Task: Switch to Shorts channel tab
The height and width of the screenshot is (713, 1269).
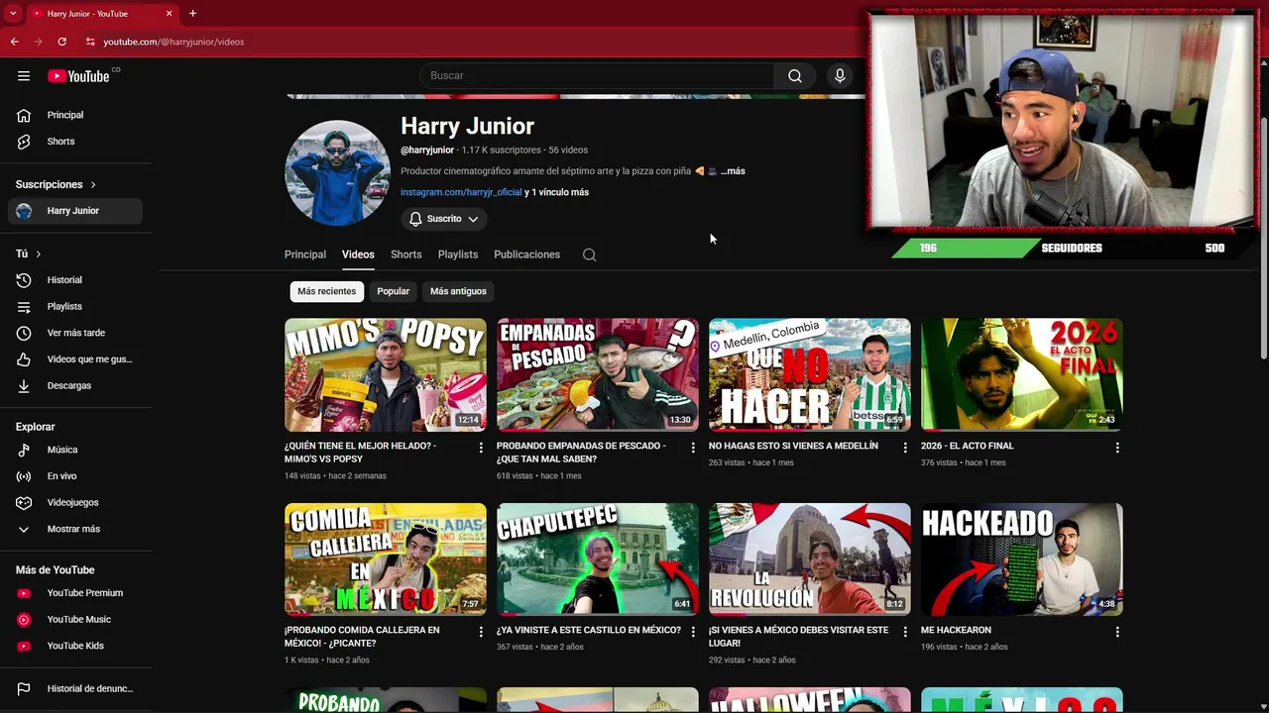Action: (406, 255)
